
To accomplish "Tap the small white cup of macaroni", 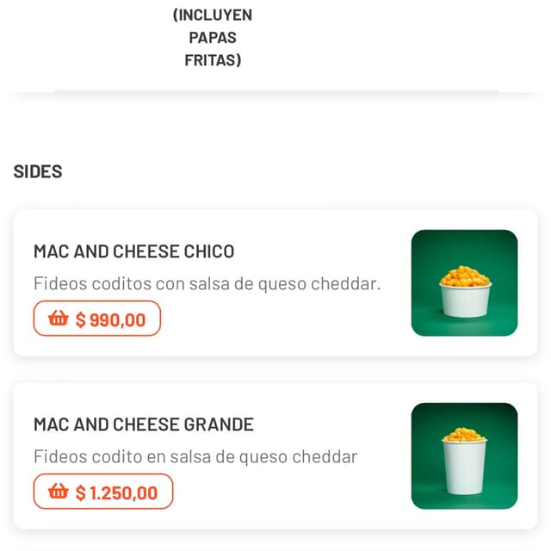I will coord(465,294).
